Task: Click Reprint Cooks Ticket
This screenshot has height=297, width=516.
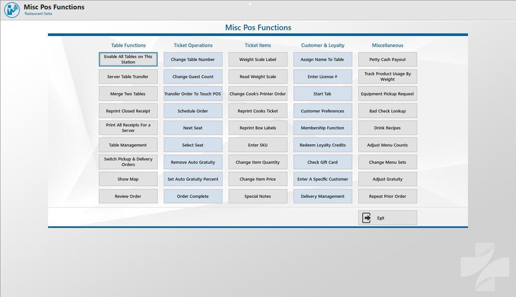Action: coord(258,111)
